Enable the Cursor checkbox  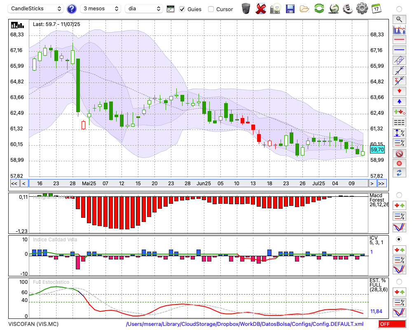(x=211, y=9)
